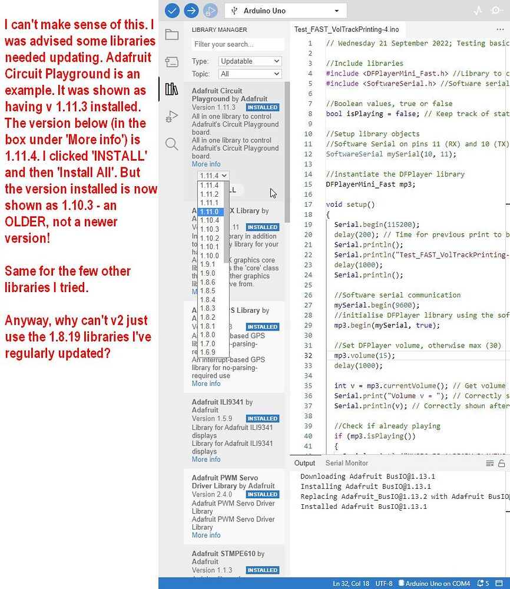Image resolution: width=510 pixels, height=589 pixels.
Task: Open the Topic All dropdown
Action: click(250, 72)
